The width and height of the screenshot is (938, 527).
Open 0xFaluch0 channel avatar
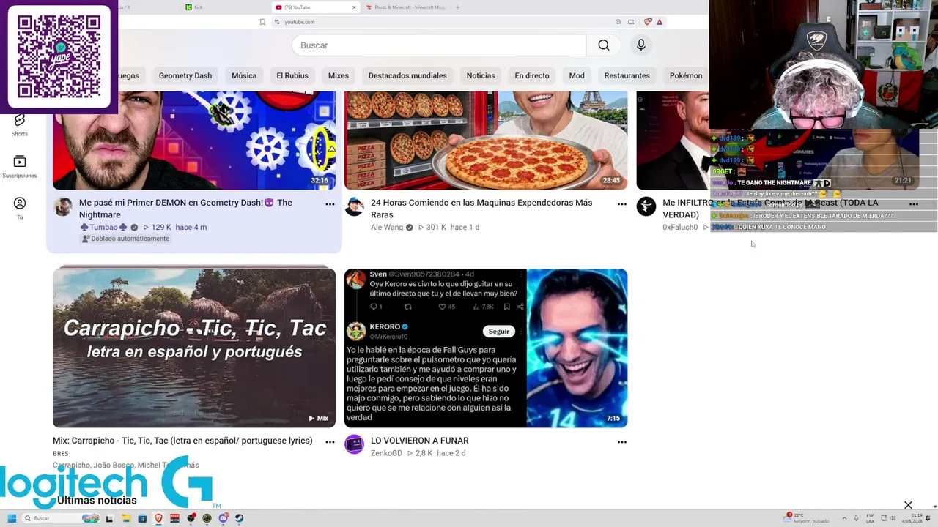(646, 206)
